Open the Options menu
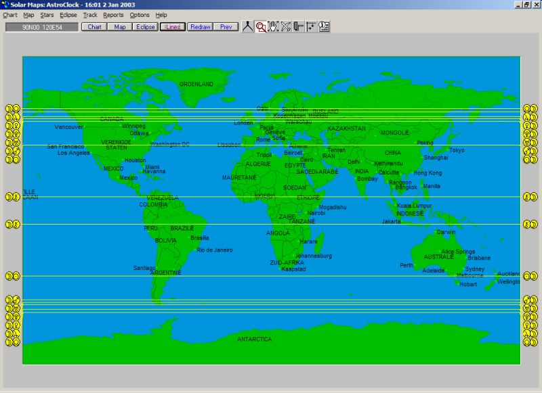The height and width of the screenshot is (393, 542). 140,15
